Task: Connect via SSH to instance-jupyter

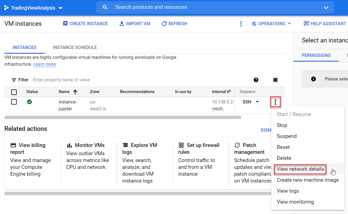Action: [x=247, y=102]
